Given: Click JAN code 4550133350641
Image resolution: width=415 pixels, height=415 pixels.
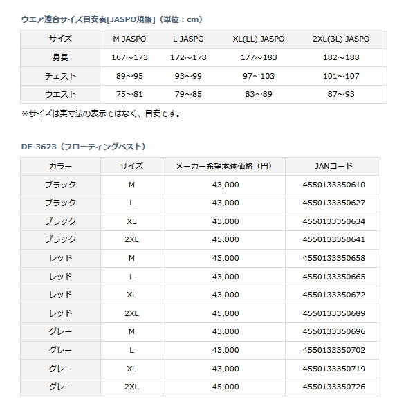Looking at the screenshot, I should tap(334, 239).
